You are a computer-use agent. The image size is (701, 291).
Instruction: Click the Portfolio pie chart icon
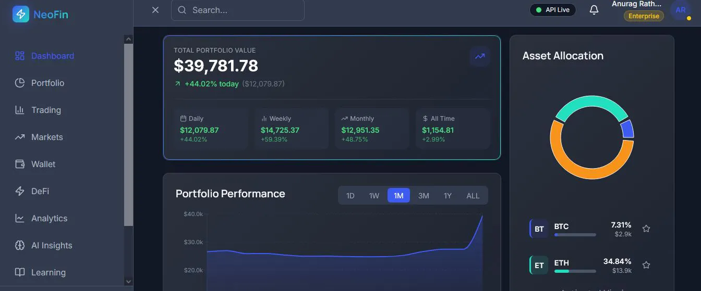[20, 83]
